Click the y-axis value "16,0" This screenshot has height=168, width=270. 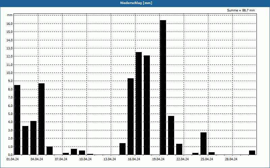[x=10, y=24]
